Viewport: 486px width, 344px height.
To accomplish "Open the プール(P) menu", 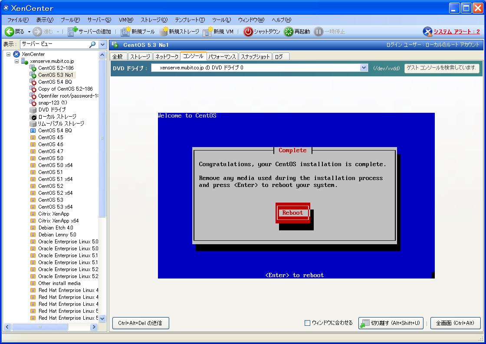I will pos(70,20).
